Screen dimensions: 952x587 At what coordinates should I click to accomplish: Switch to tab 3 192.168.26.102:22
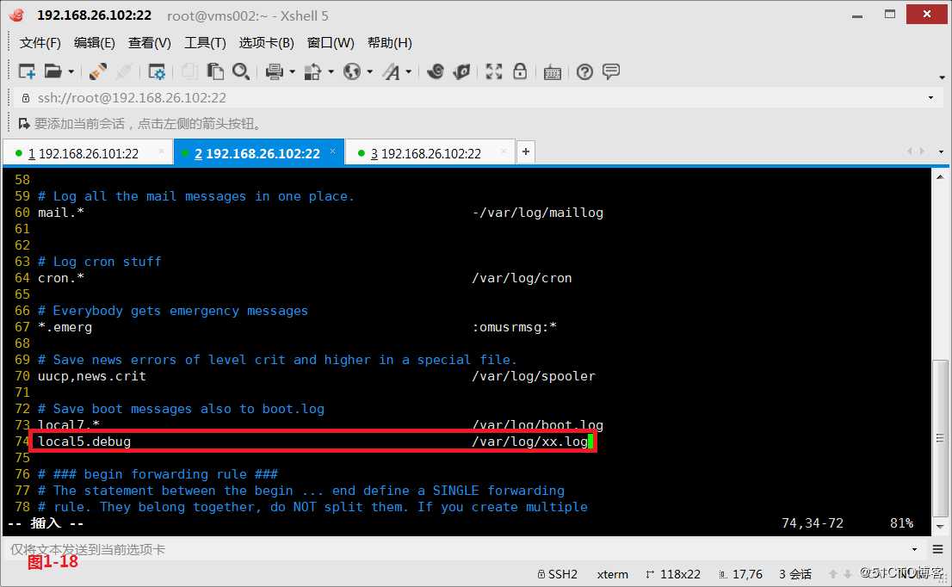(x=425, y=153)
